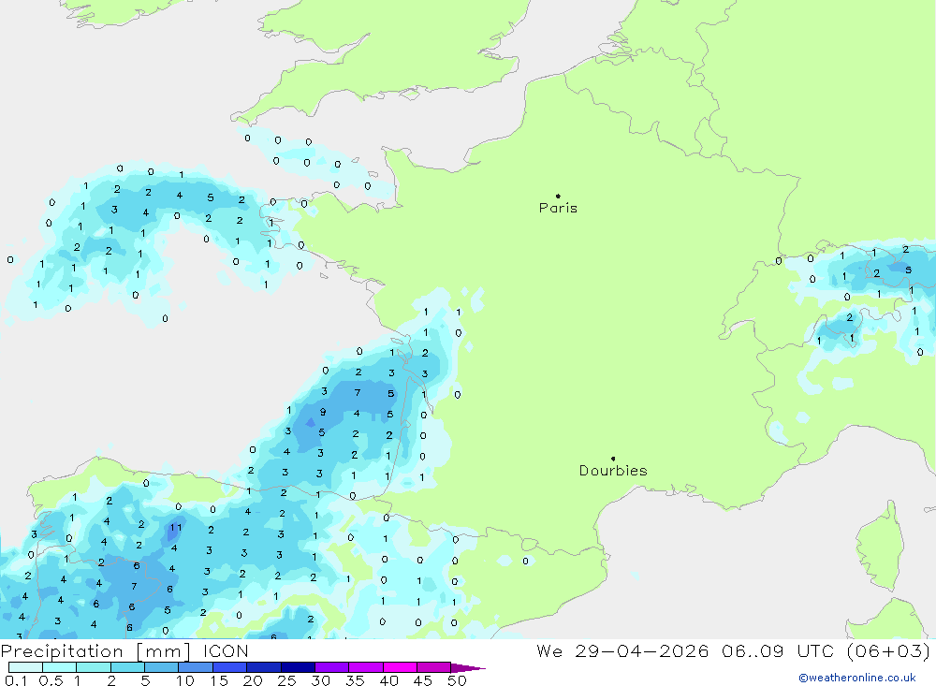The height and width of the screenshot is (686, 936).
Task: Pick the 30–35 mm purple legend swatch
Action: [x=331, y=667]
